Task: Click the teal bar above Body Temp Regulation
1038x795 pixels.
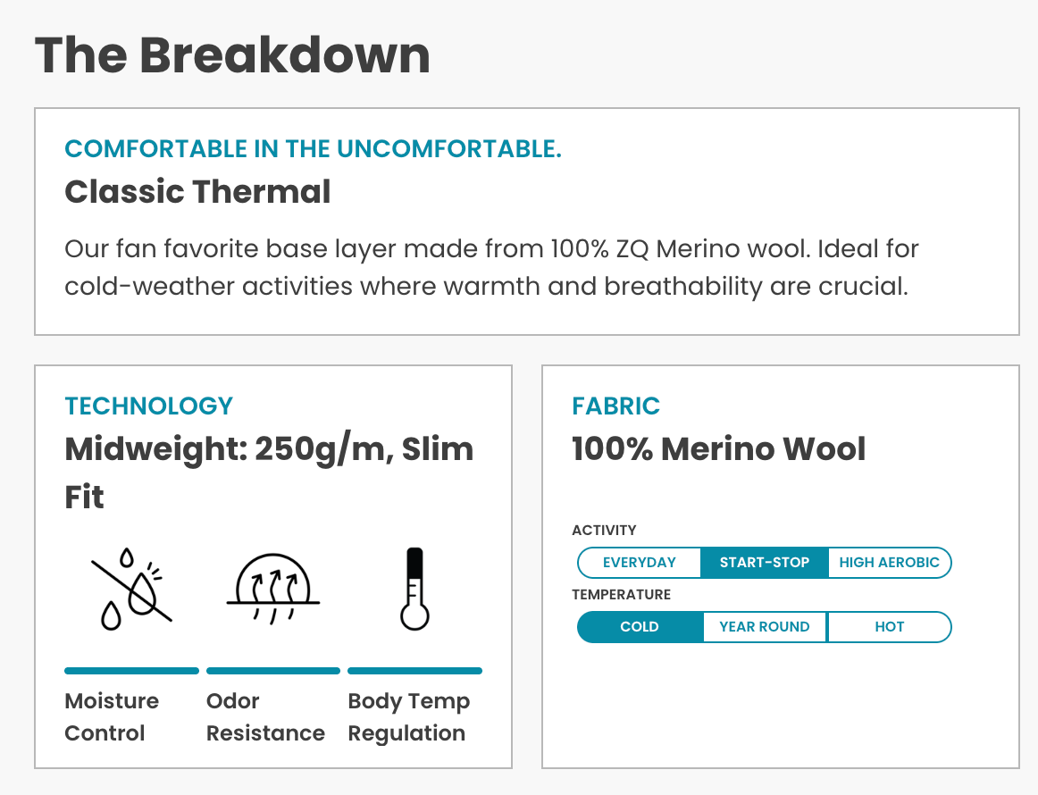Action: click(x=414, y=671)
